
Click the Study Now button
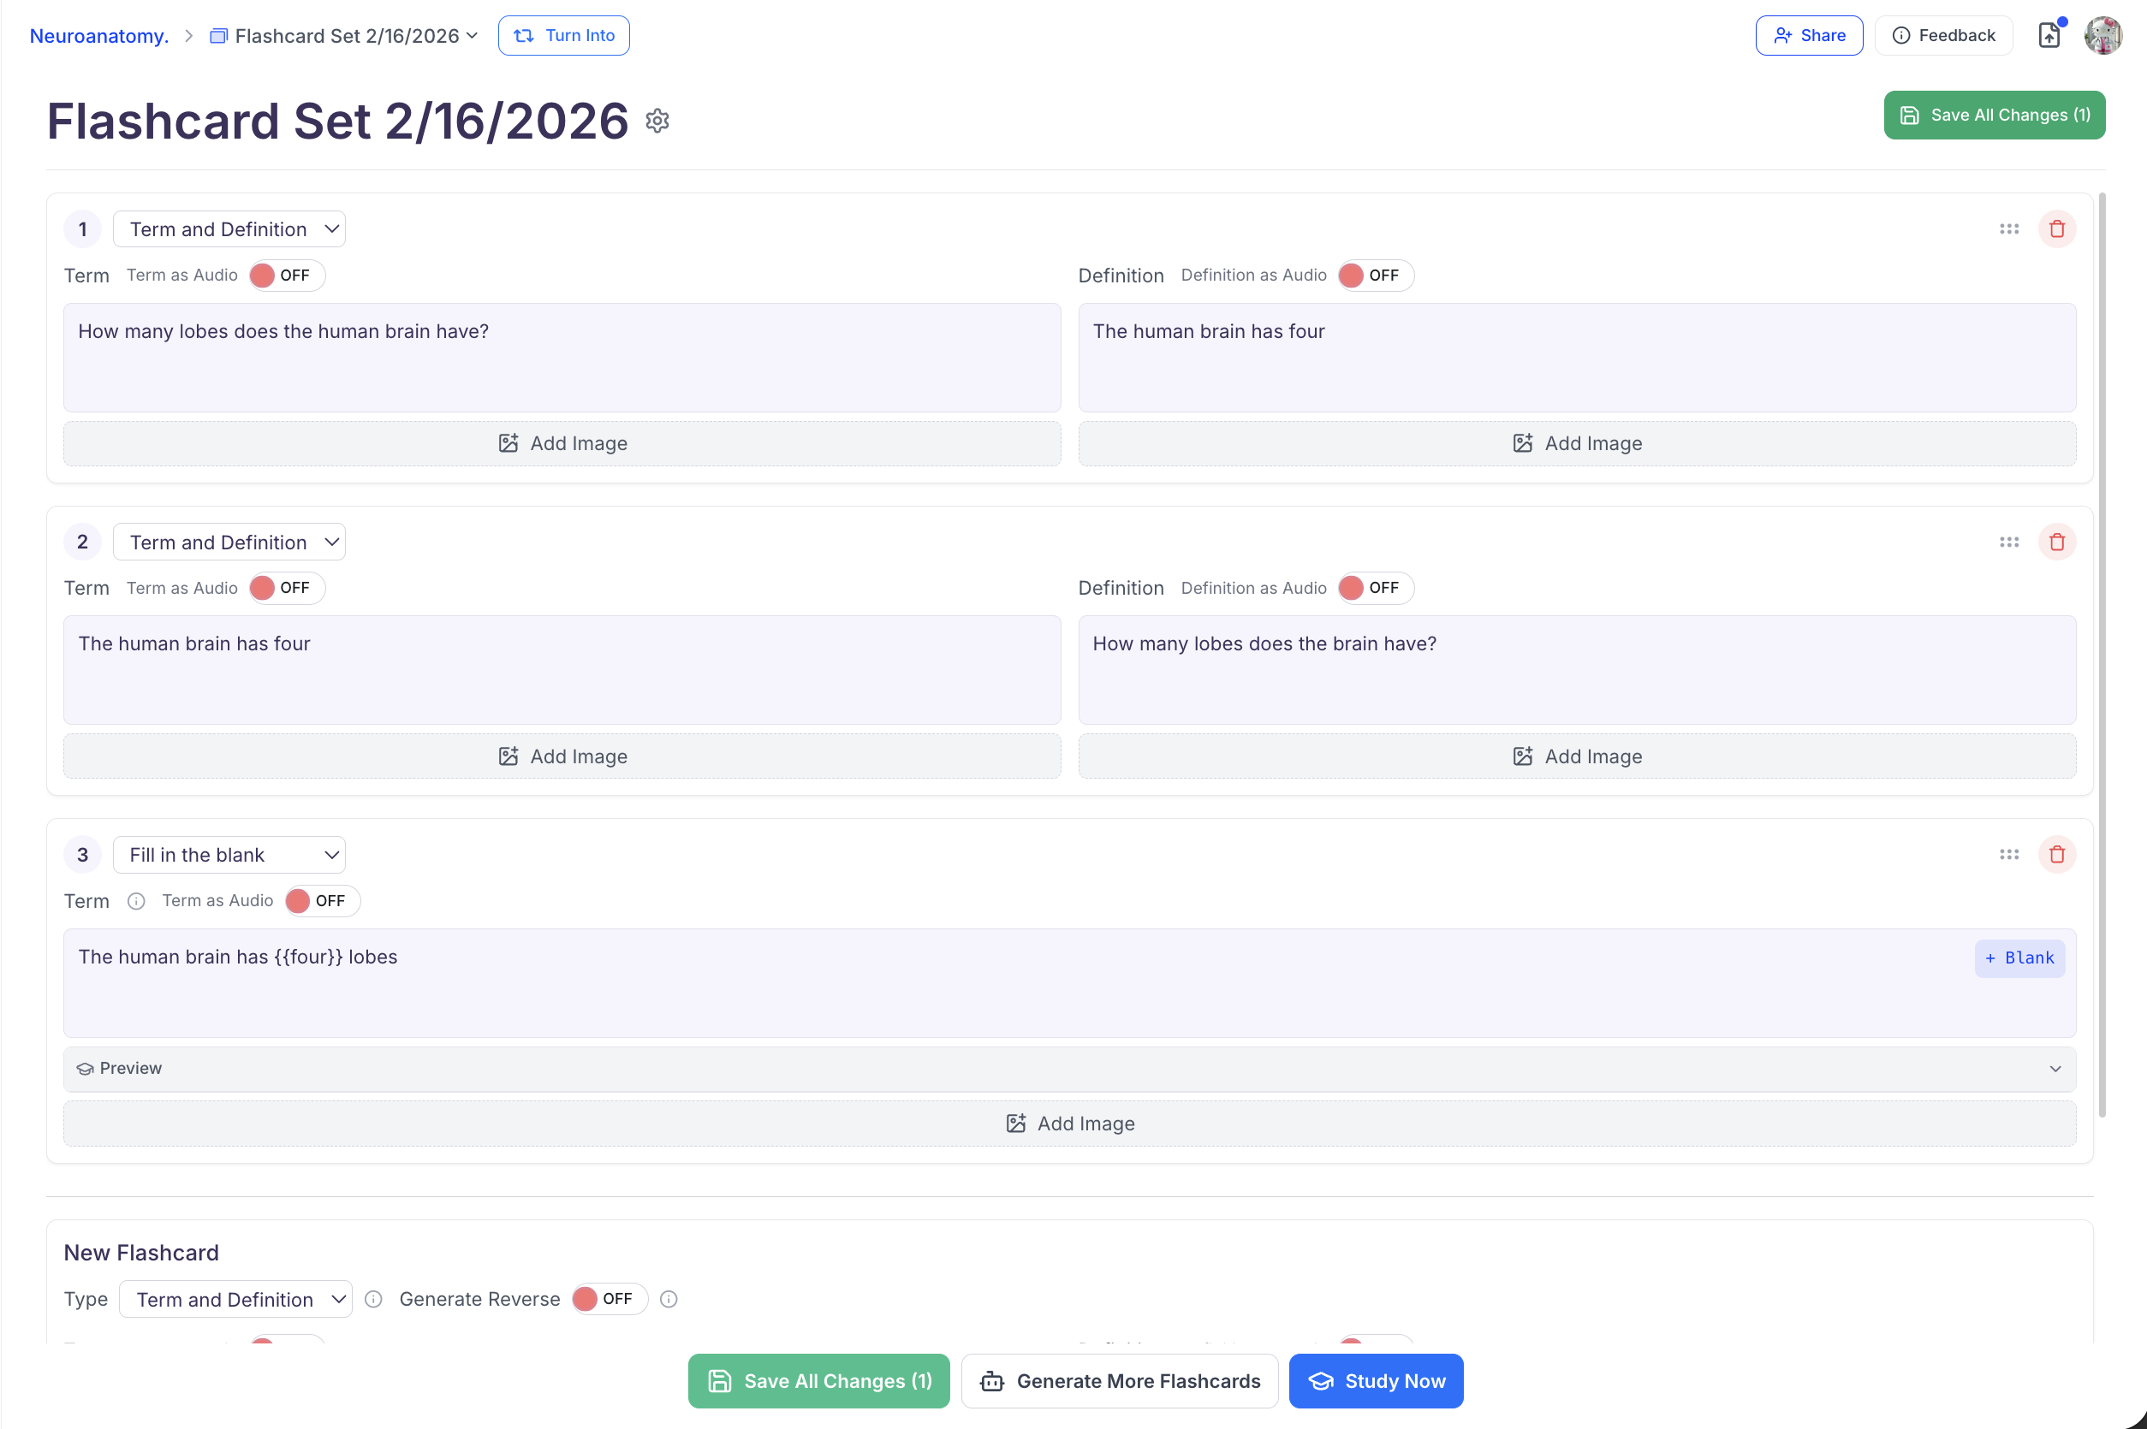[x=1375, y=1382]
